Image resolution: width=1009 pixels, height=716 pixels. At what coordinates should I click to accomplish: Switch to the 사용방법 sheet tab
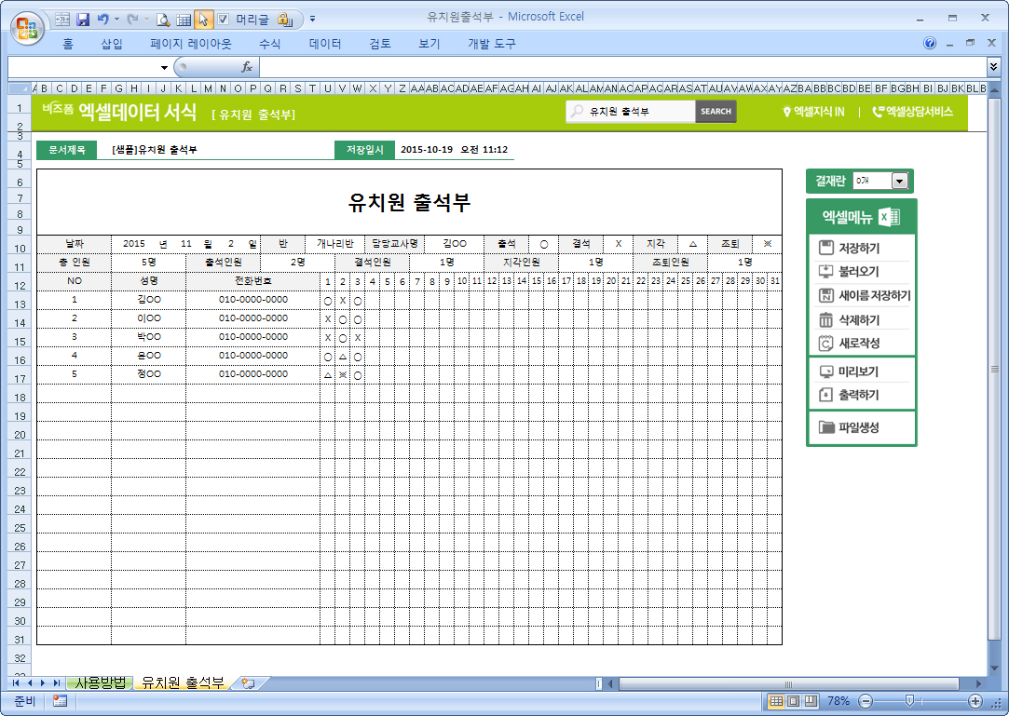[x=99, y=682]
